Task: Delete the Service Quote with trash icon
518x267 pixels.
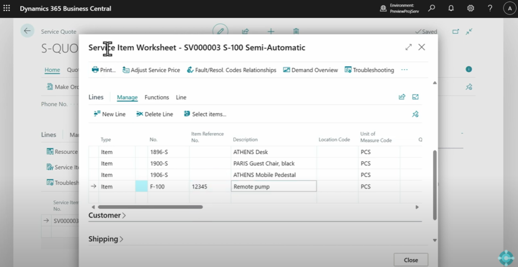Action: pos(296,31)
